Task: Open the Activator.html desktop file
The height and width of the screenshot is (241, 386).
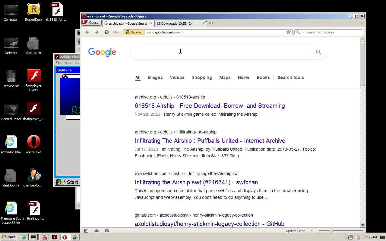Action: pos(11,145)
